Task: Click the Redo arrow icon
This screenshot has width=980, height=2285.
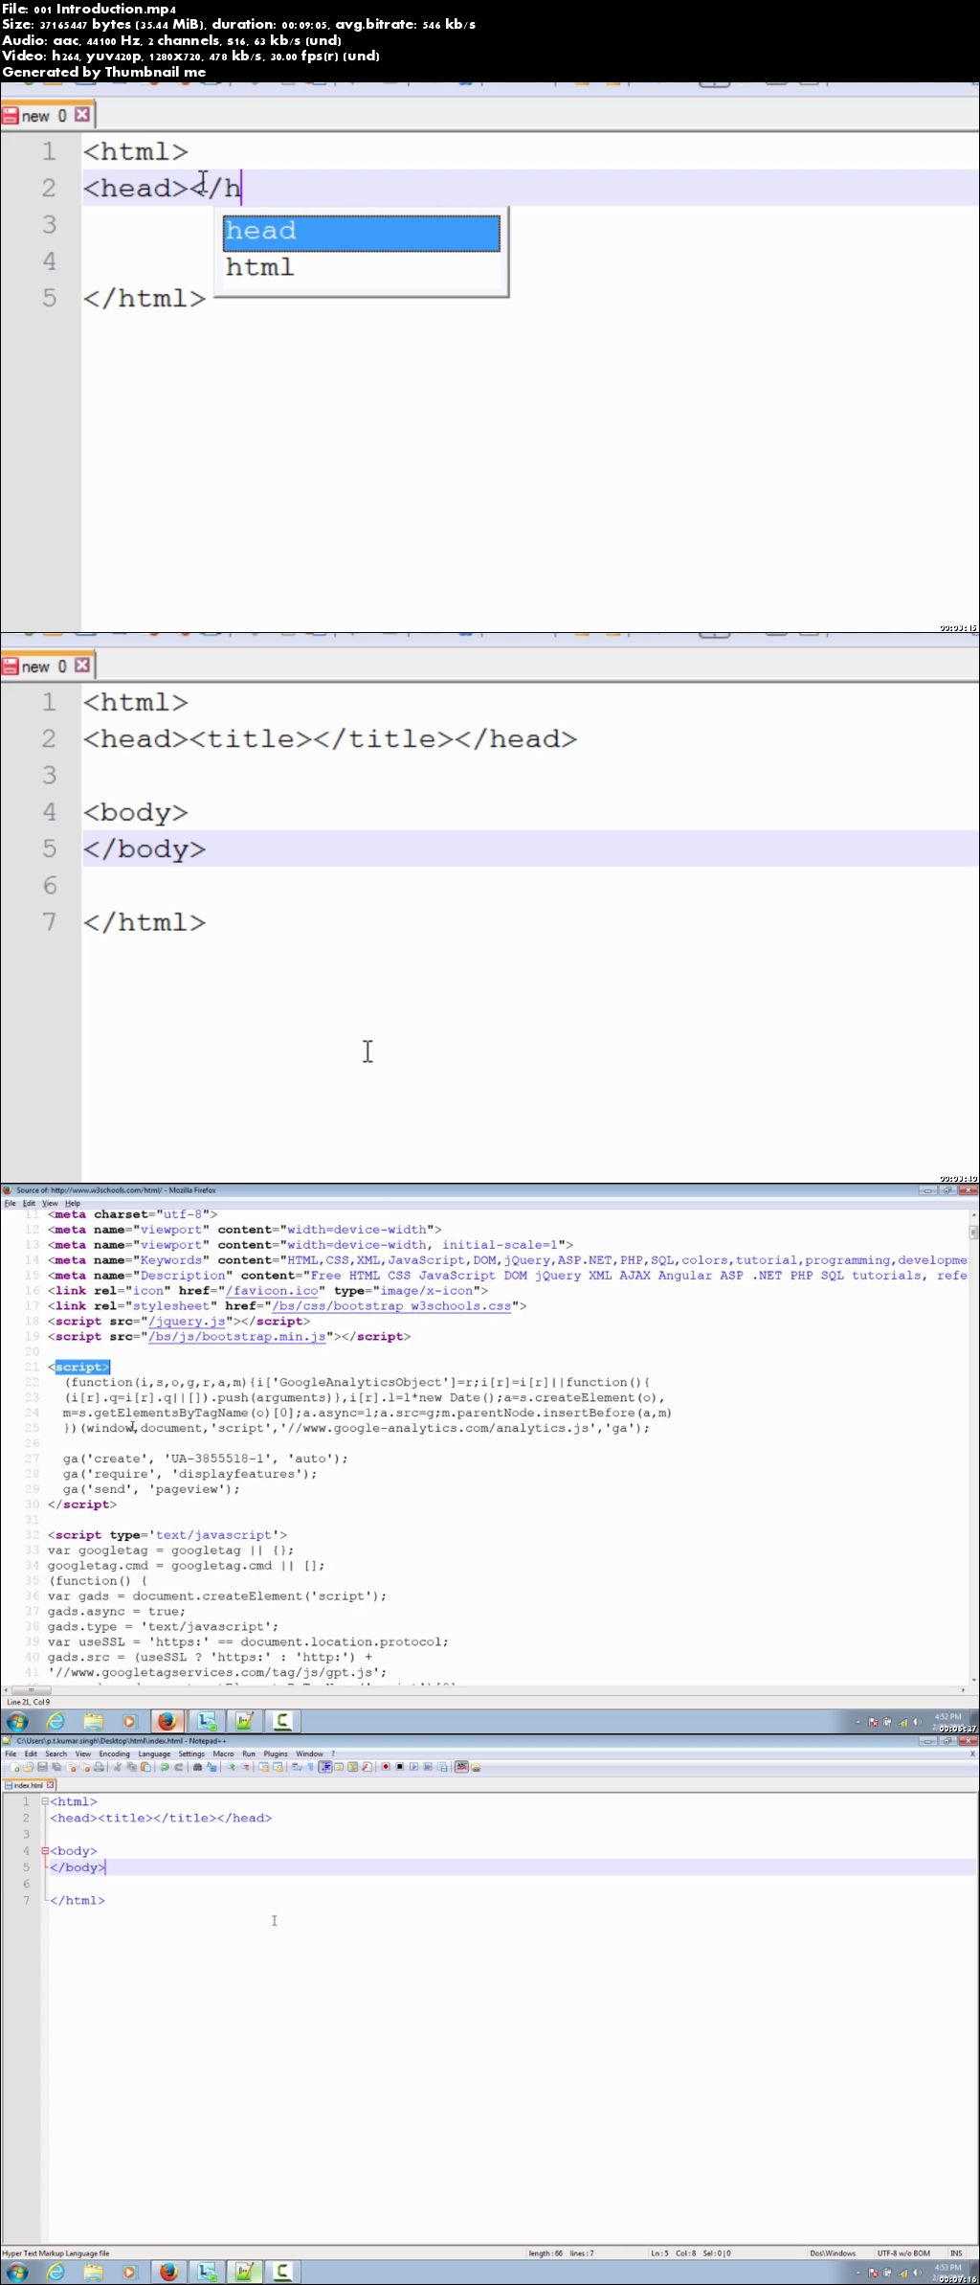Action: coord(178,1767)
